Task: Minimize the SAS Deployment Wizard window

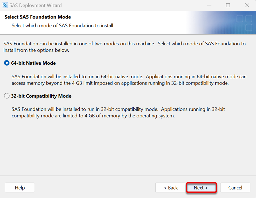Action: (209, 5)
